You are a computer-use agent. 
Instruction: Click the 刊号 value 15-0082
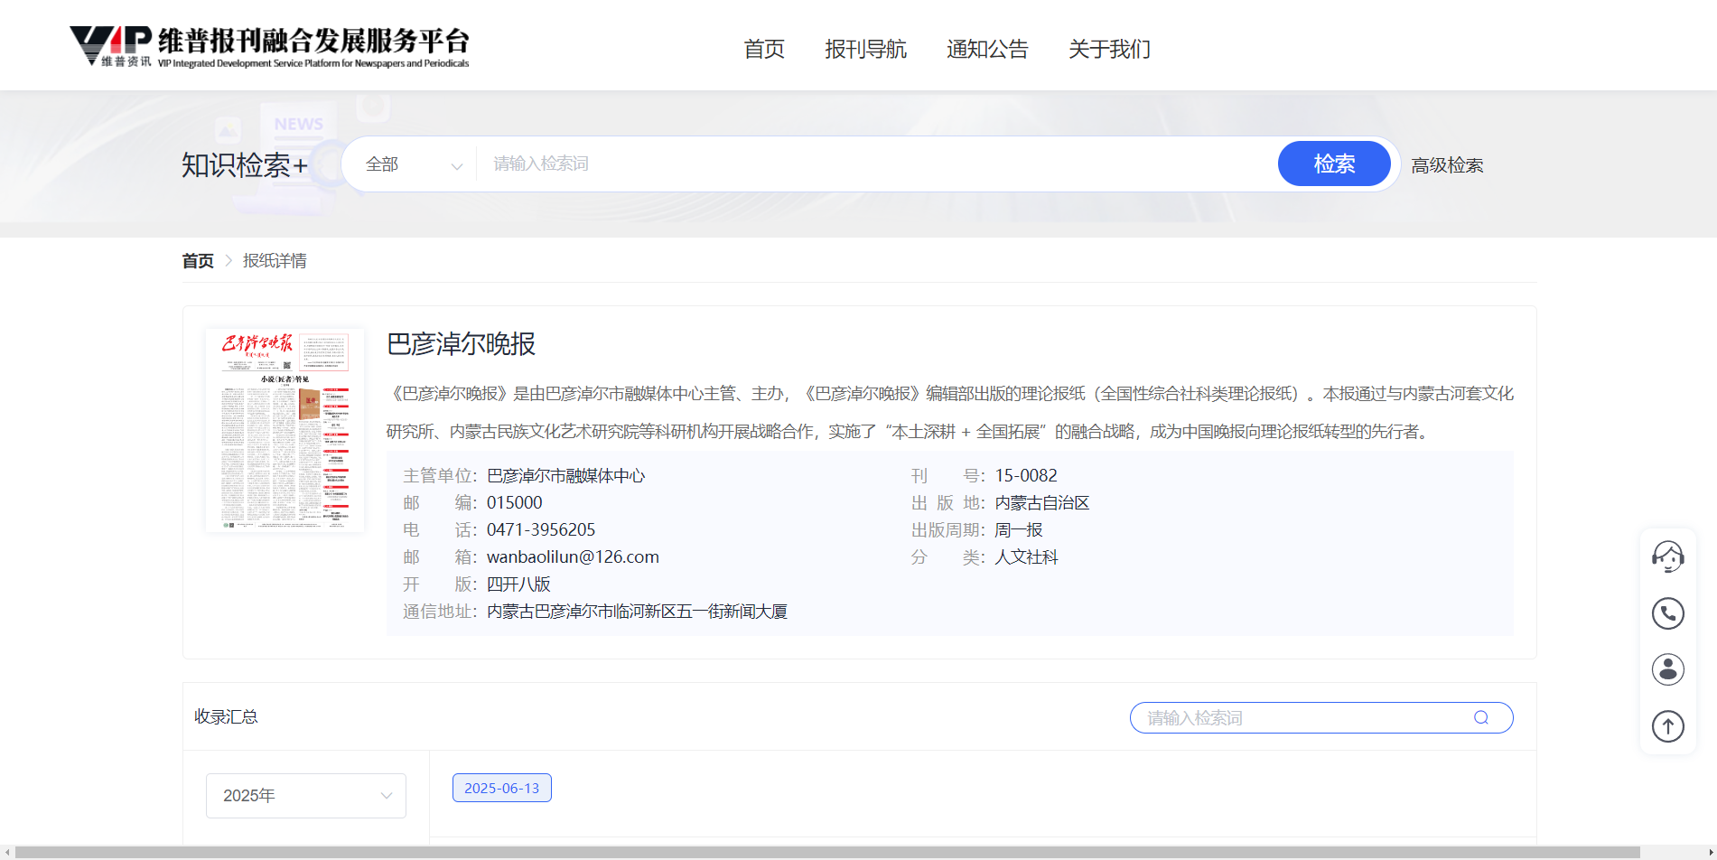(1026, 476)
